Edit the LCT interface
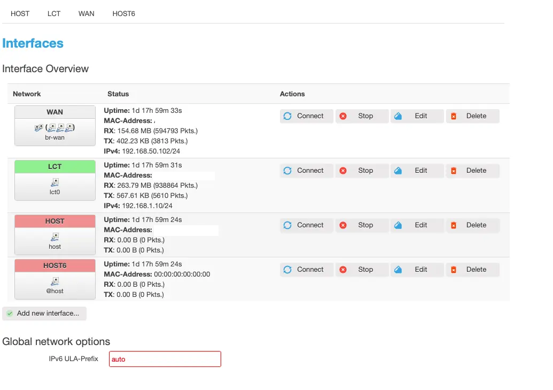 coord(417,171)
